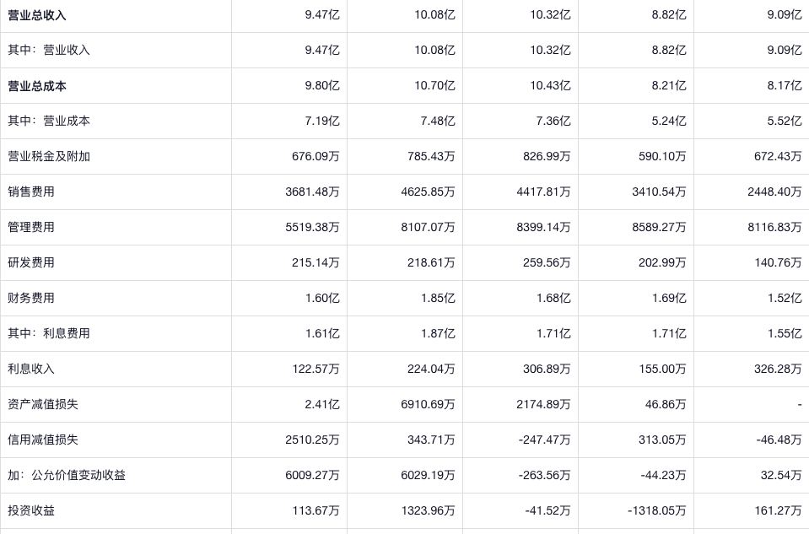The image size is (809, 534).
Task: Click the 财务费用 row label
Action: (31, 298)
